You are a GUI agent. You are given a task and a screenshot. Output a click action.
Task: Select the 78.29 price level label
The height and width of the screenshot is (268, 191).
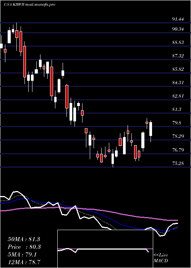pyautogui.click(x=178, y=136)
